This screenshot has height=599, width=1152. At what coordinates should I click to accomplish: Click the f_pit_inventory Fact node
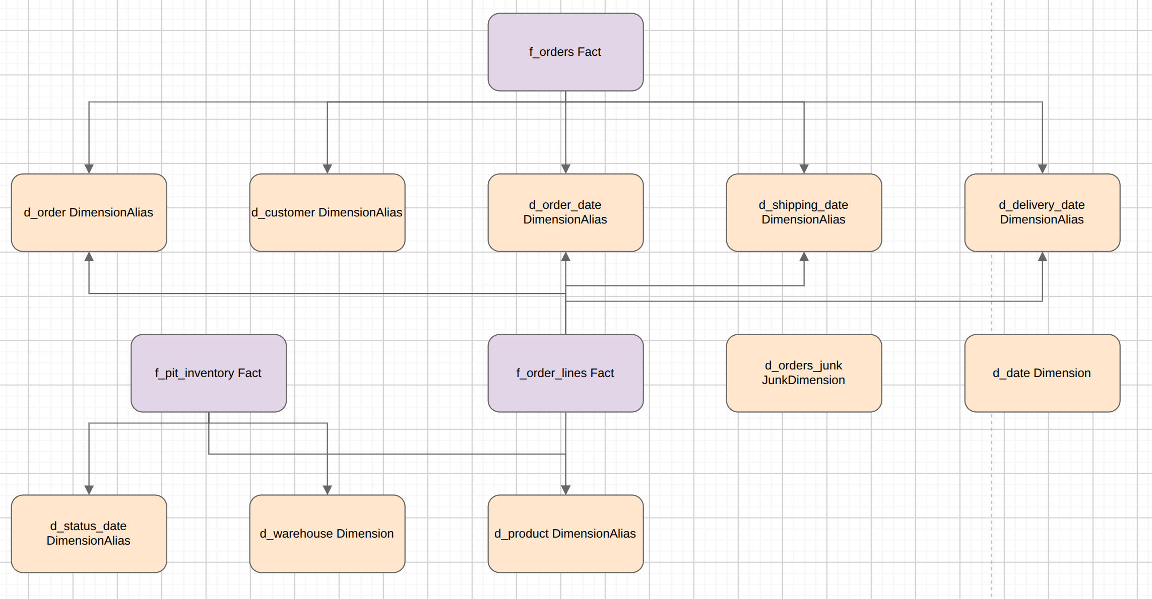[209, 373]
